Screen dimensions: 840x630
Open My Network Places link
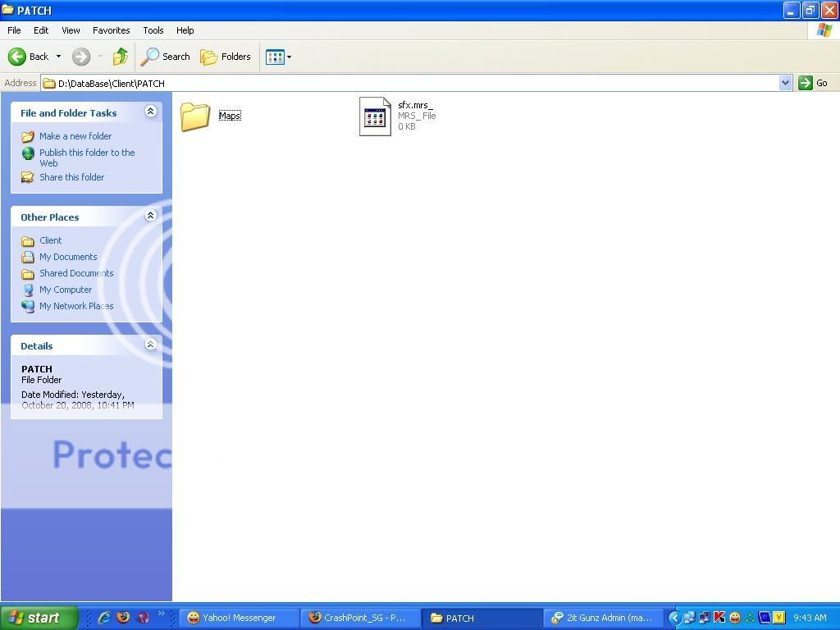[x=76, y=306]
